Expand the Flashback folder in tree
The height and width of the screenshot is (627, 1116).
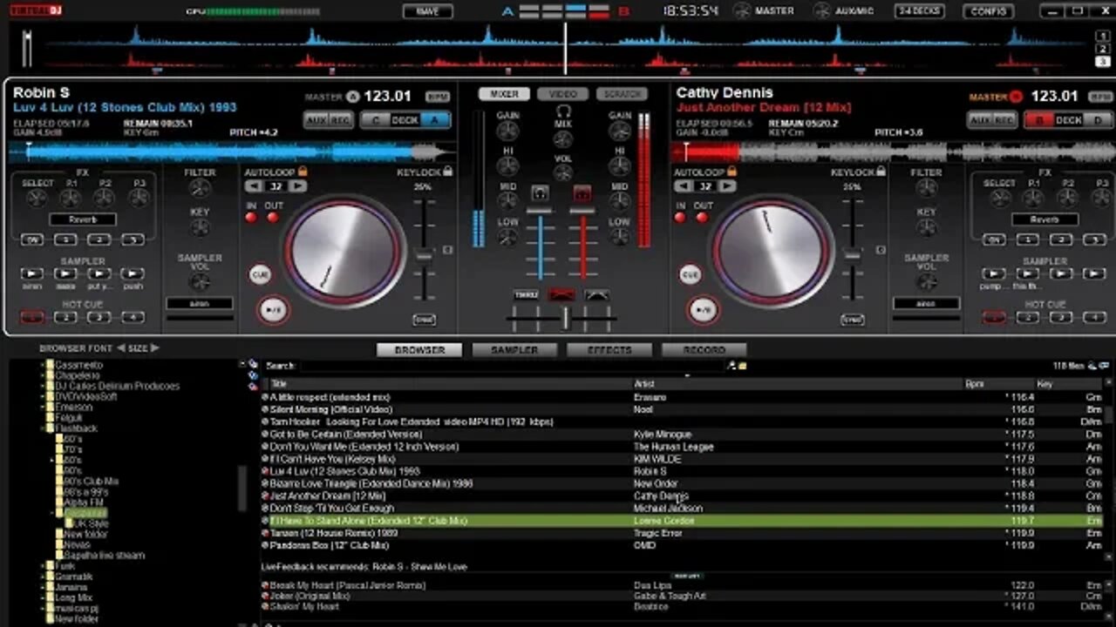click(x=43, y=428)
